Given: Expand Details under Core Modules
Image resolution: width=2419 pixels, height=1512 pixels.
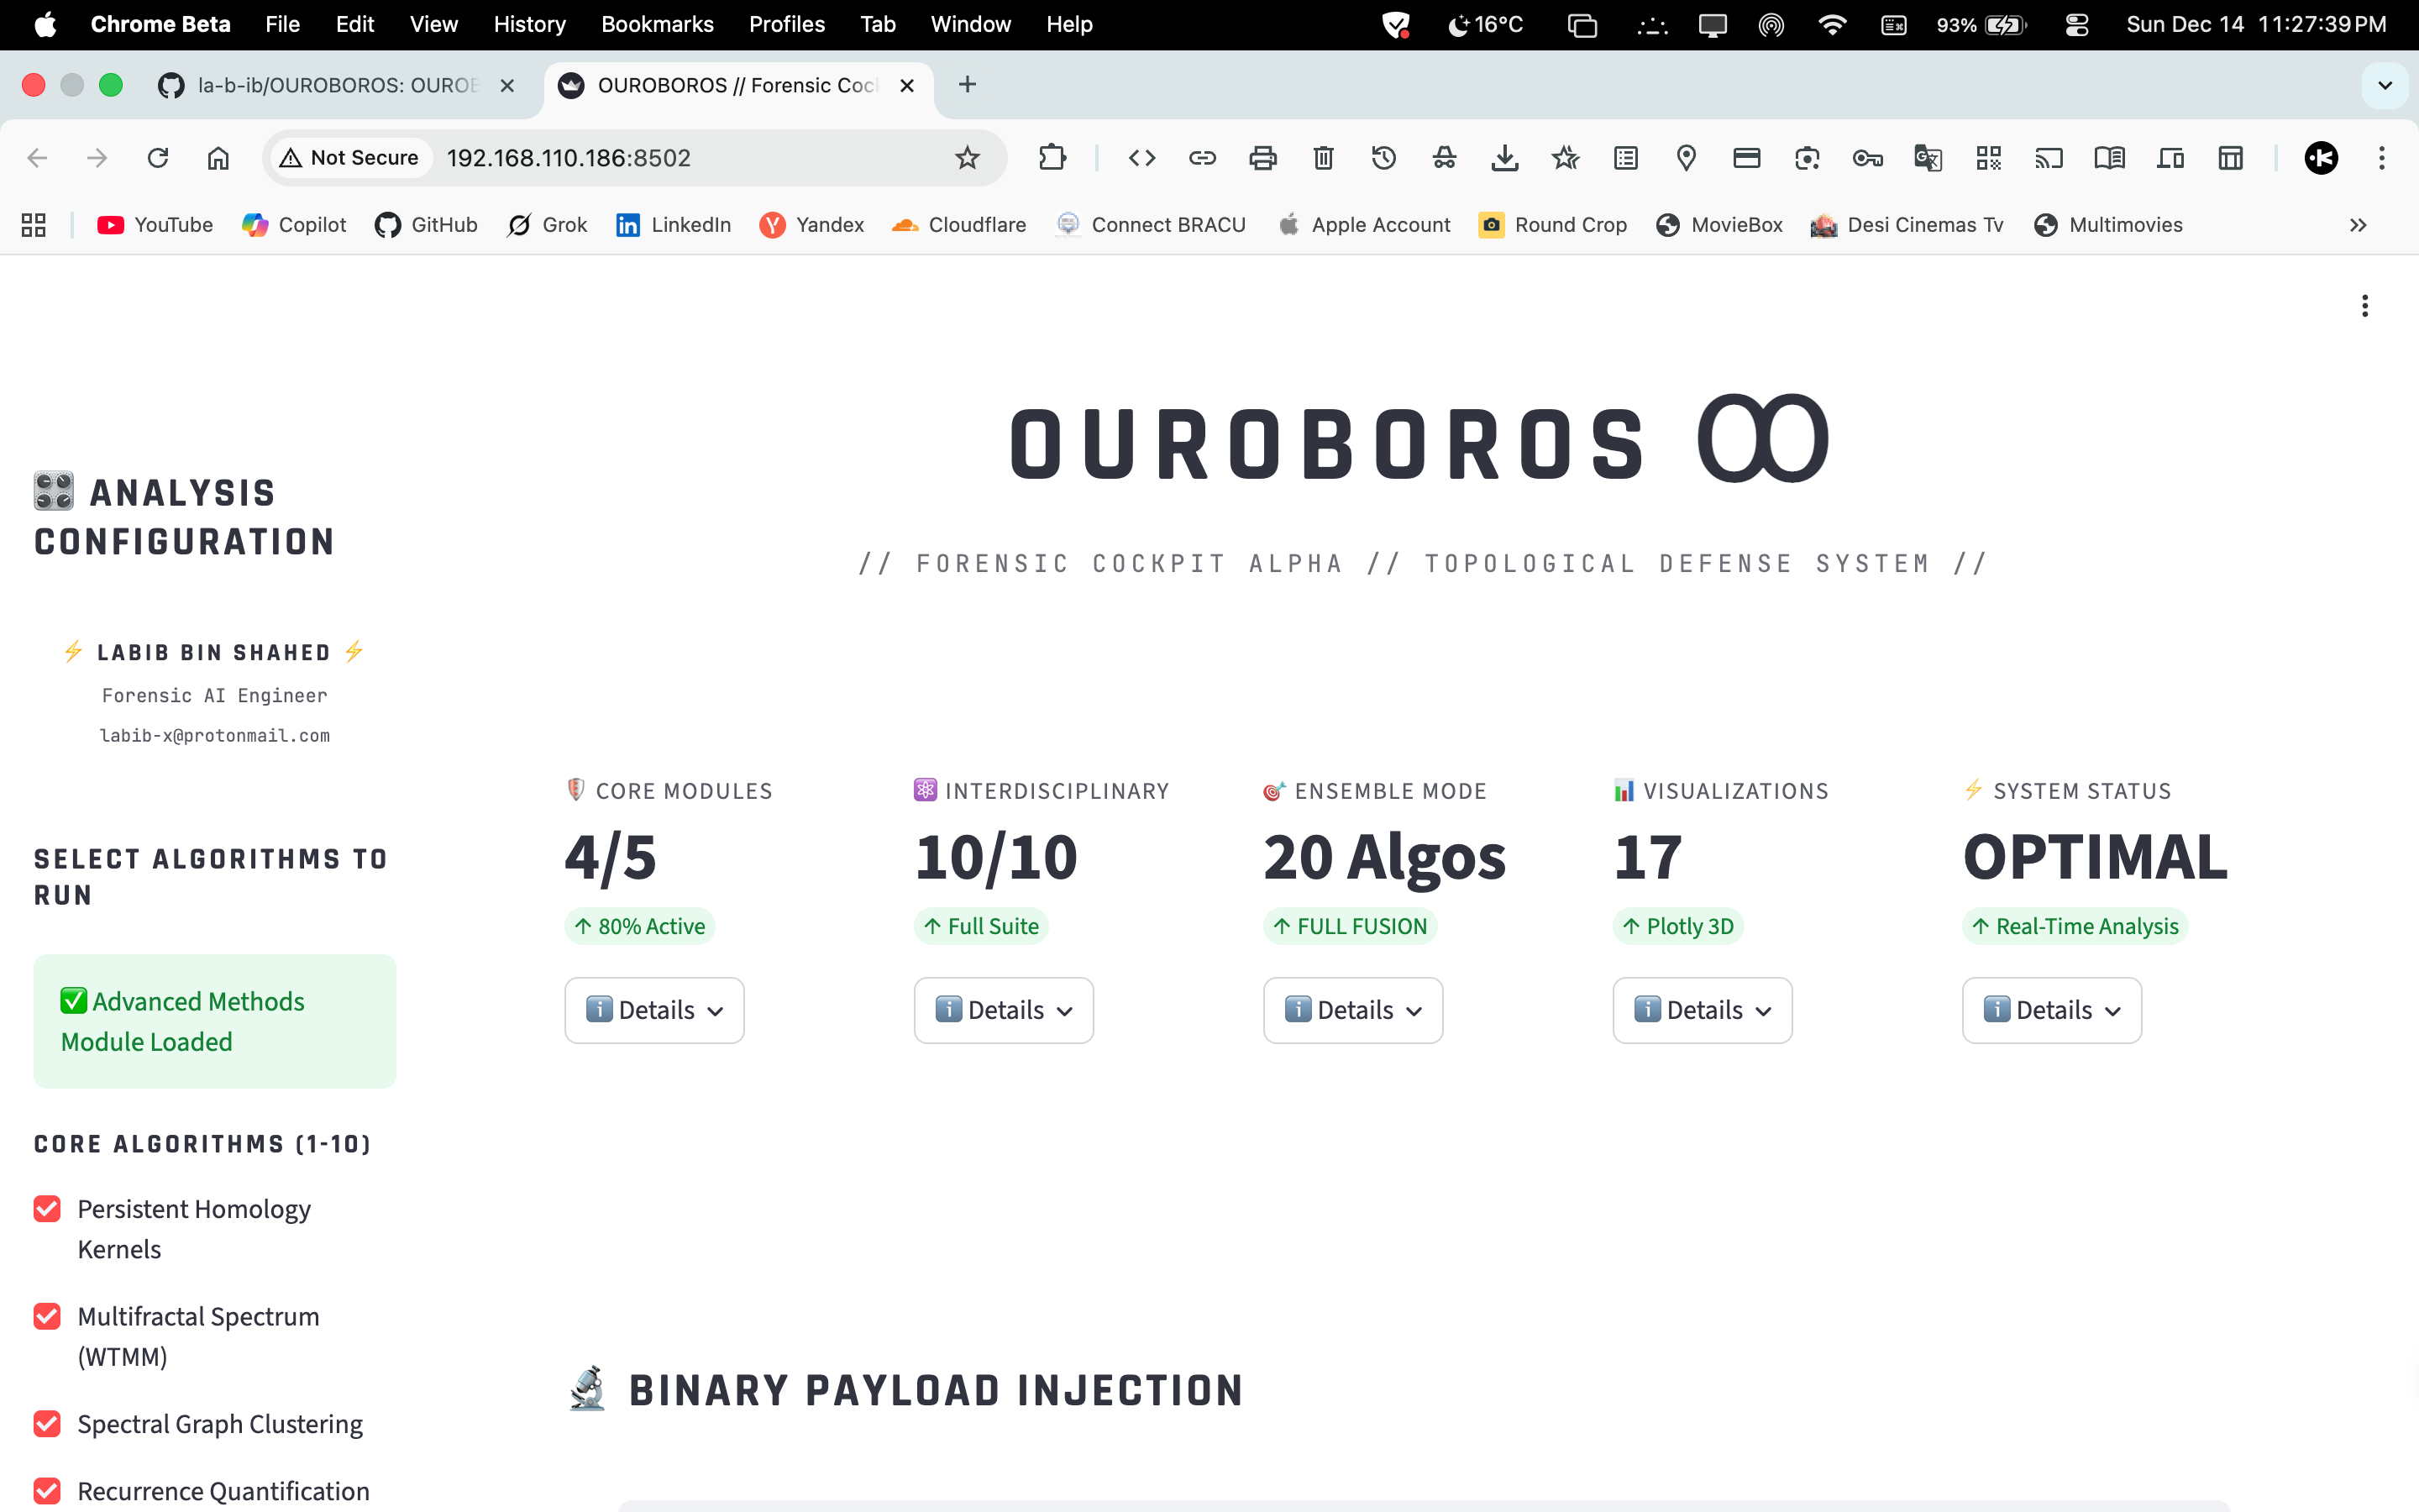Looking at the screenshot, I should tap(653, 1010).
